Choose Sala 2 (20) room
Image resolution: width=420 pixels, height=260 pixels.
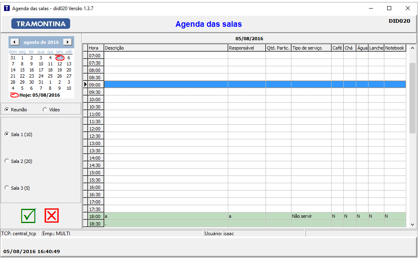[7, 161]
